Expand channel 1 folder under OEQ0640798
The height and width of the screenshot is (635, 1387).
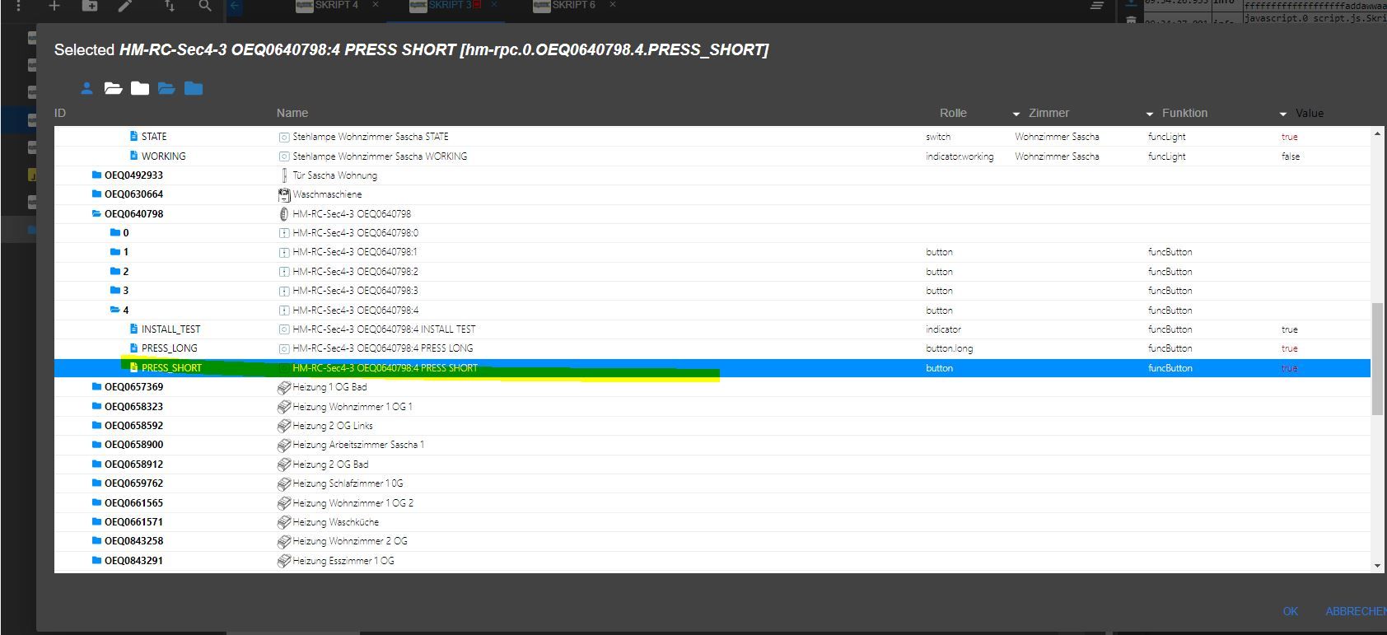115,252
